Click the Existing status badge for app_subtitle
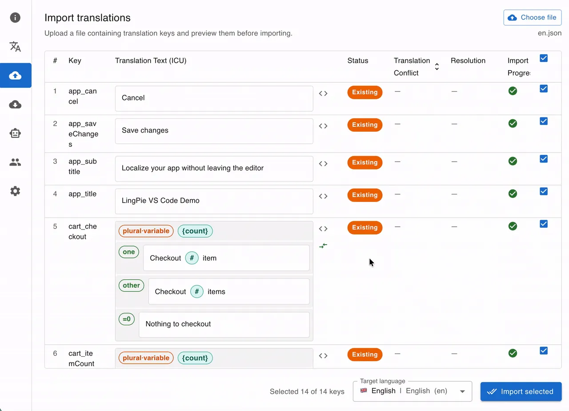The image size is (569, 411). click(365, 163)
